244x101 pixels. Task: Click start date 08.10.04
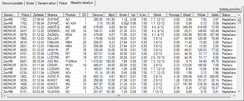coord(38,61)
